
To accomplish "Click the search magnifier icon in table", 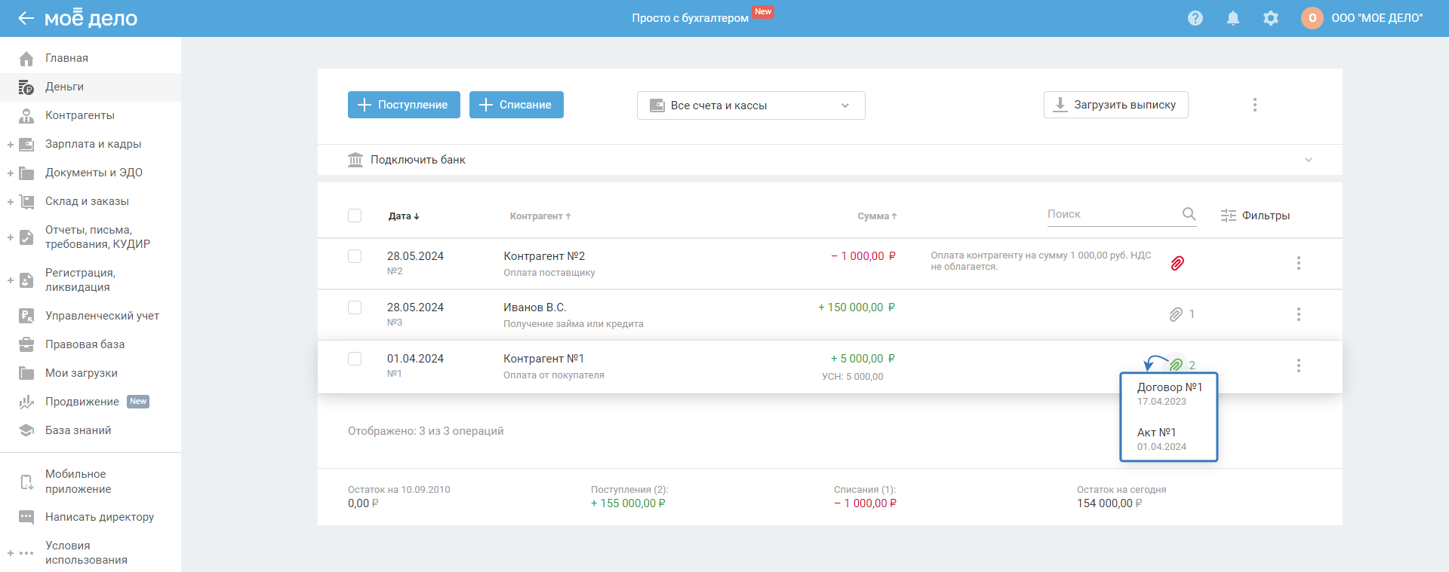I will pyautogui.click(x=1189, y=214).
